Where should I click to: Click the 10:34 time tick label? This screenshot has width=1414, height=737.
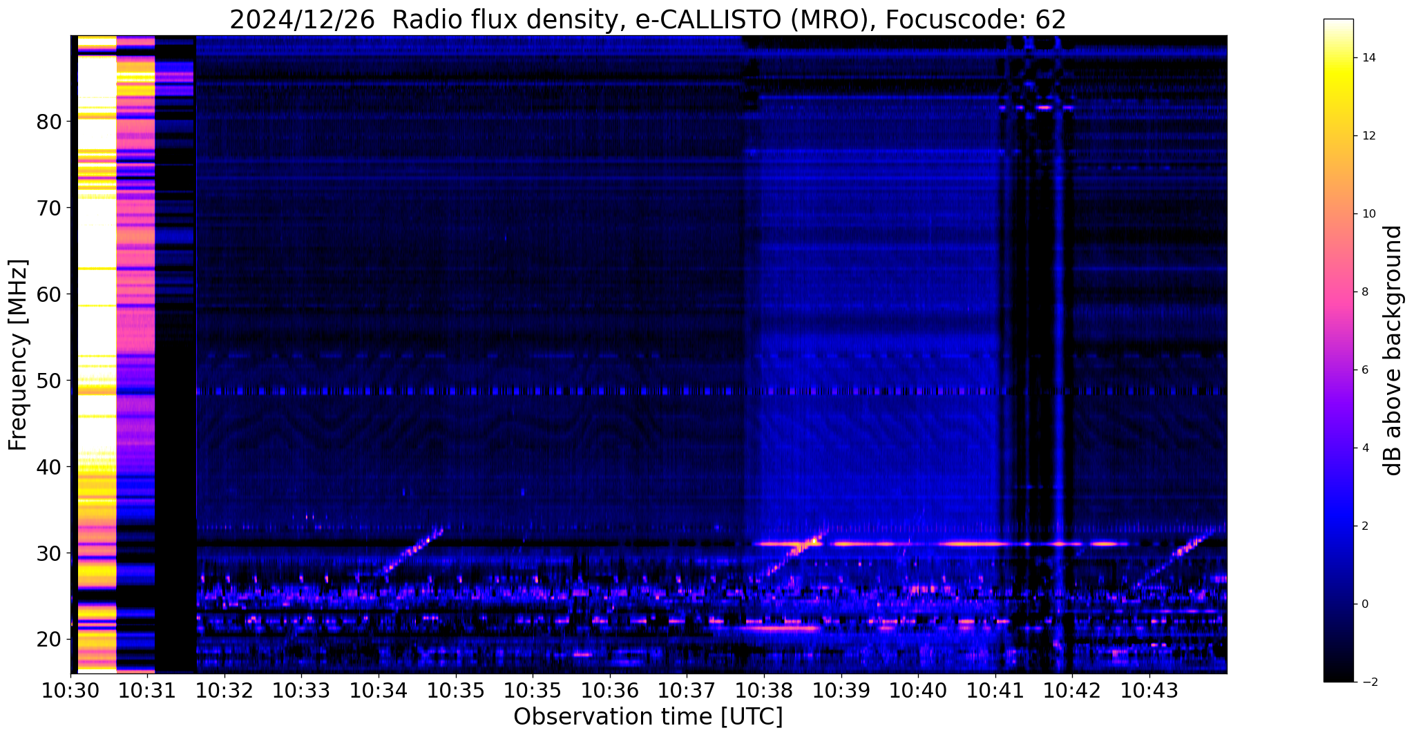[379, 691]
